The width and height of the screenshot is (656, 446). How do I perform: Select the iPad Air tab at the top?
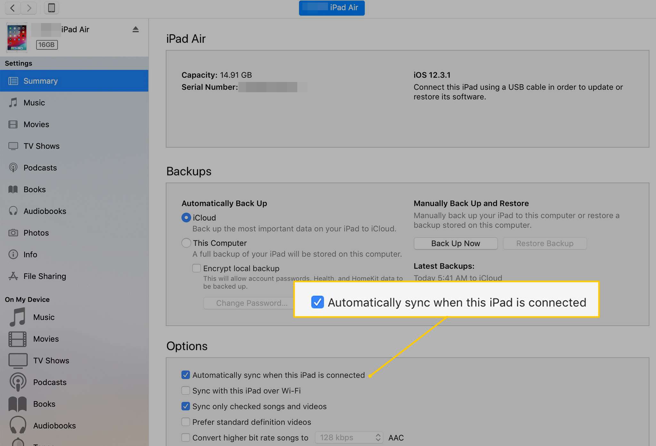(x=332, y=8)
